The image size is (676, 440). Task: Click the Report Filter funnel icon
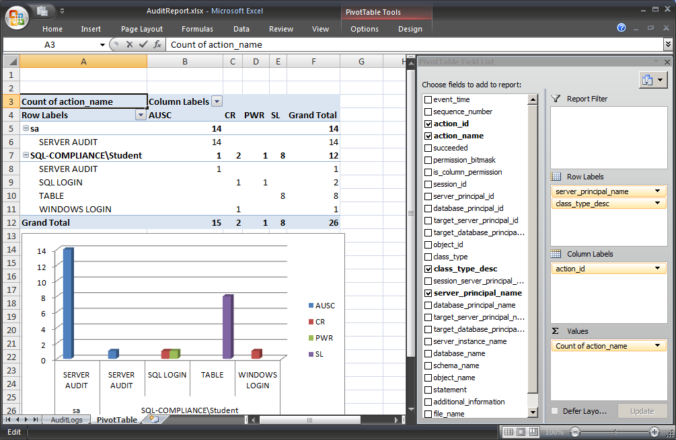point(556,99)
